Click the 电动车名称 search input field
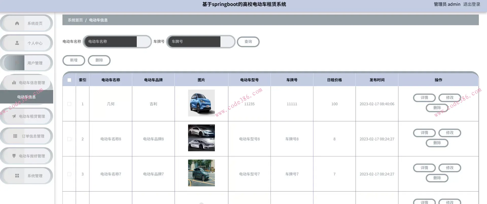This screenshot has width=487, height=204. tap(117, 42)
